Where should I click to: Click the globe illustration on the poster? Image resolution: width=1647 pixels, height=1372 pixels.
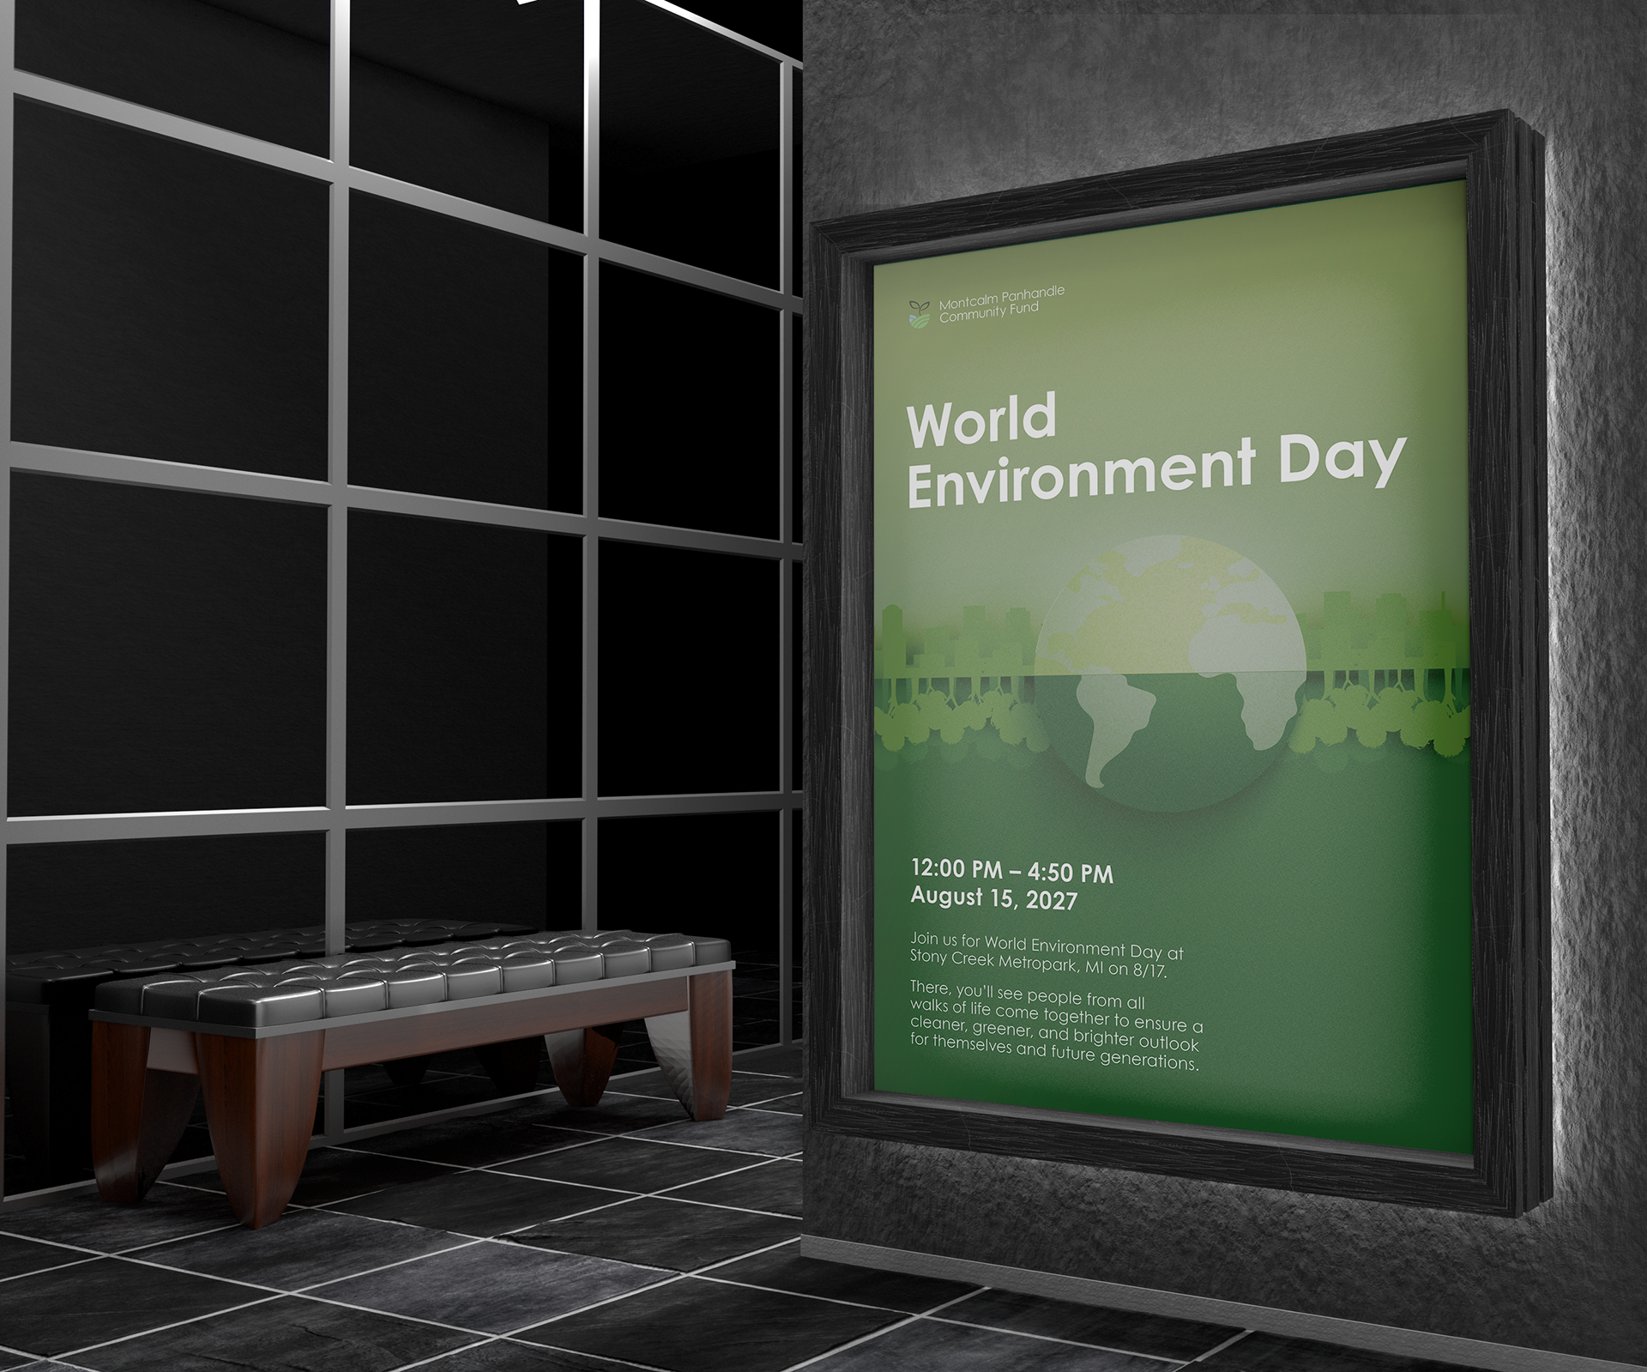coord(1171,672)
